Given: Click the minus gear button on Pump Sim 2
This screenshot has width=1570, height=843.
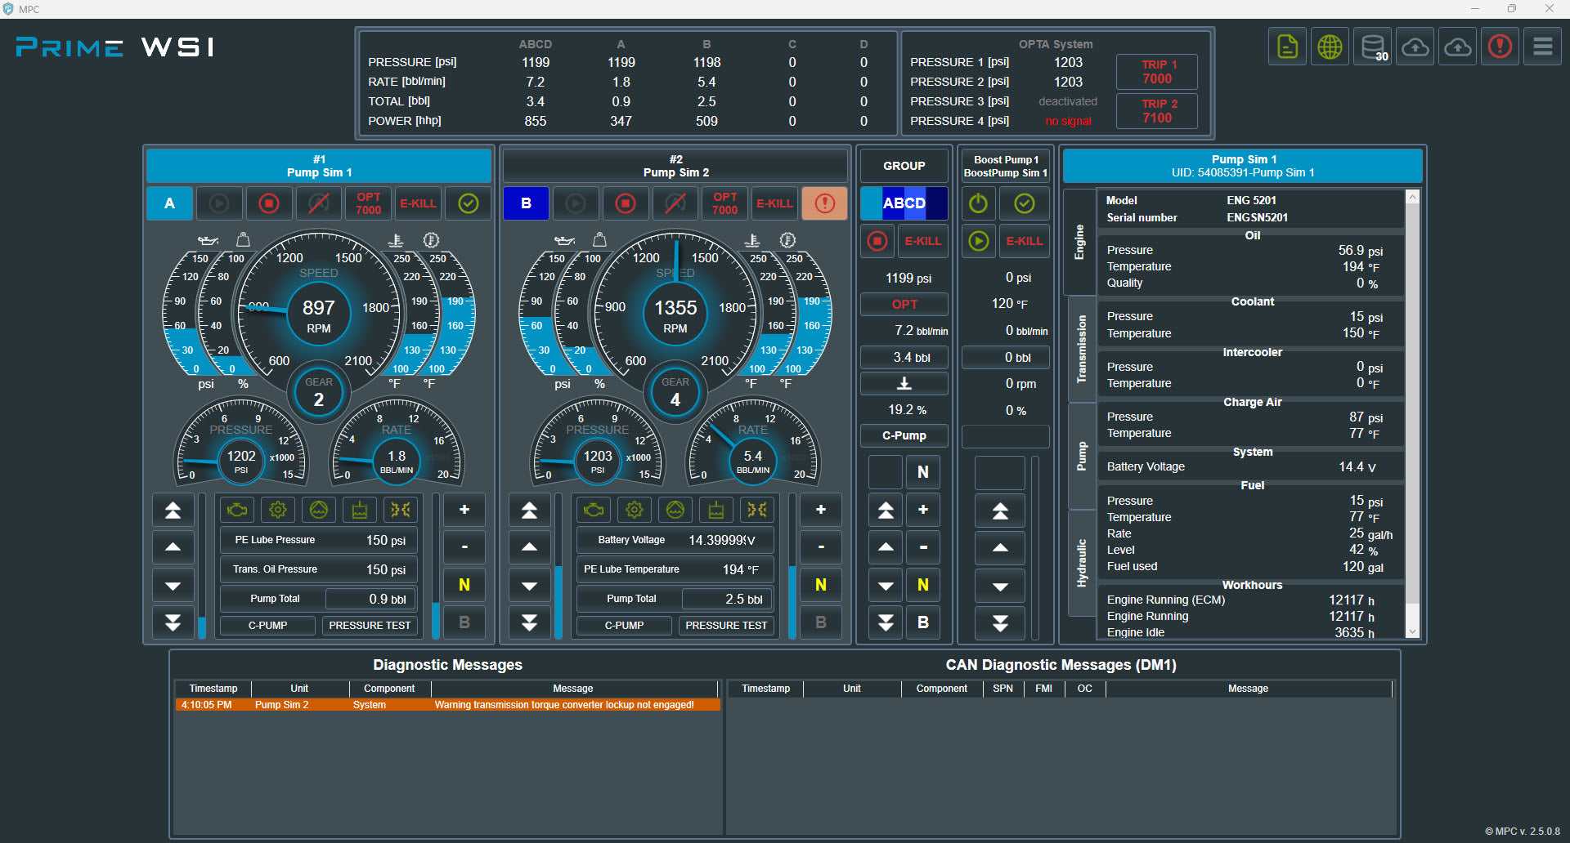Looking at the screenshot, I should 821,547.
